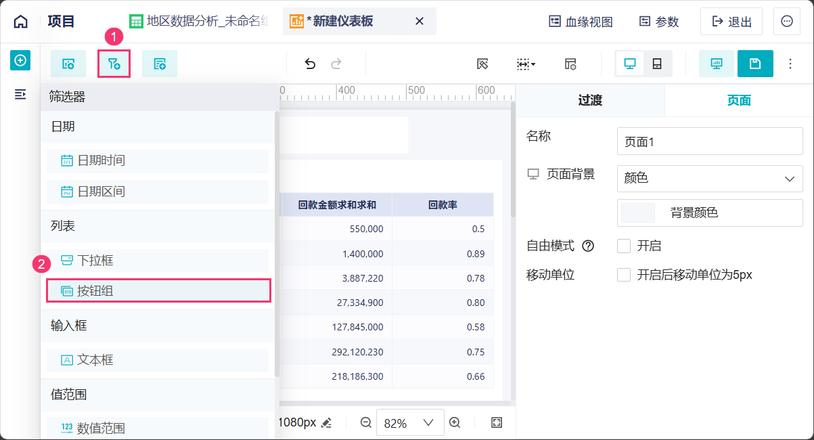The height and width of the screenshot is (440, 814).
Task: Click the 退出 button
Action: click(x=731, y=22)
